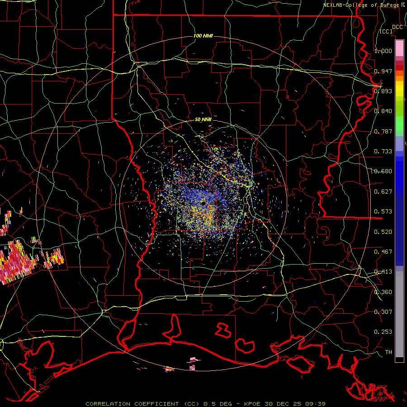Pick the pink top segment of the color bar

pos(399,48)
